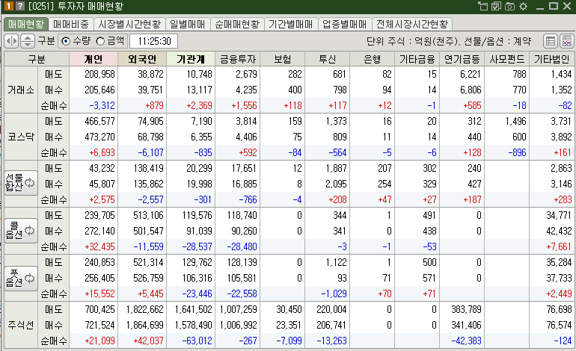The height and width of the screenshot is (351, 576).
Task: Click the 구분 header cell in the table
Action: point(37,59)
